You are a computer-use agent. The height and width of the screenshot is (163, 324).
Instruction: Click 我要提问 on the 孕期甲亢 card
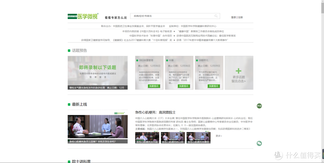tap(214, 86)
